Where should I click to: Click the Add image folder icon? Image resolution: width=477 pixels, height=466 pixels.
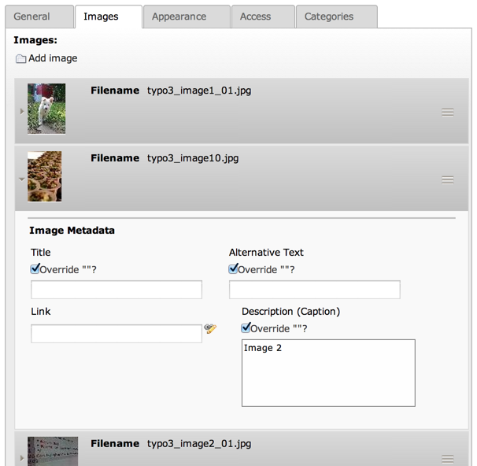pyautogui.click(x=20, y=58)
